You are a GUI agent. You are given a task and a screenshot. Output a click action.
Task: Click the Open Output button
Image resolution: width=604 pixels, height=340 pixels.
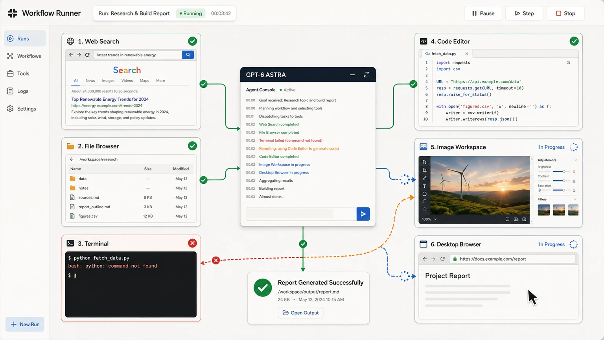(301, 313)
